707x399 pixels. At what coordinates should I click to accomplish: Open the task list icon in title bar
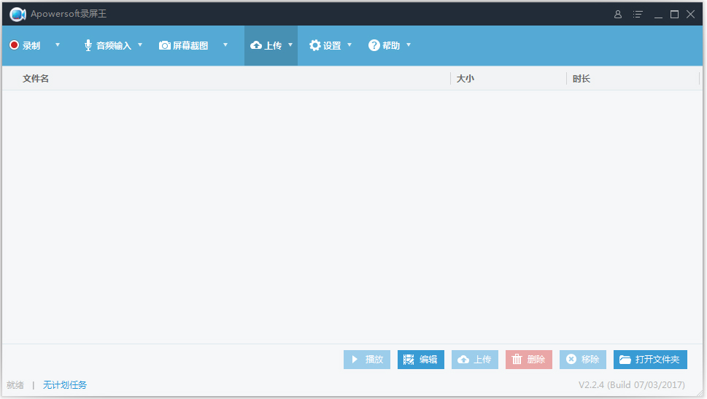pos(638,14)
